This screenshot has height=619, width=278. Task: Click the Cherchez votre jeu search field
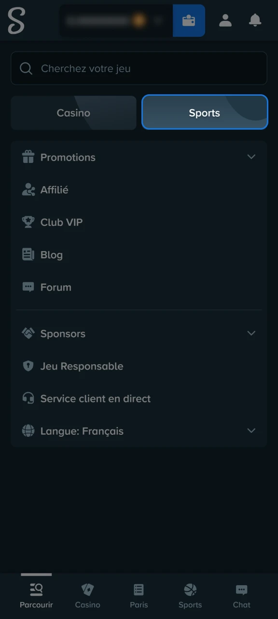139,68
